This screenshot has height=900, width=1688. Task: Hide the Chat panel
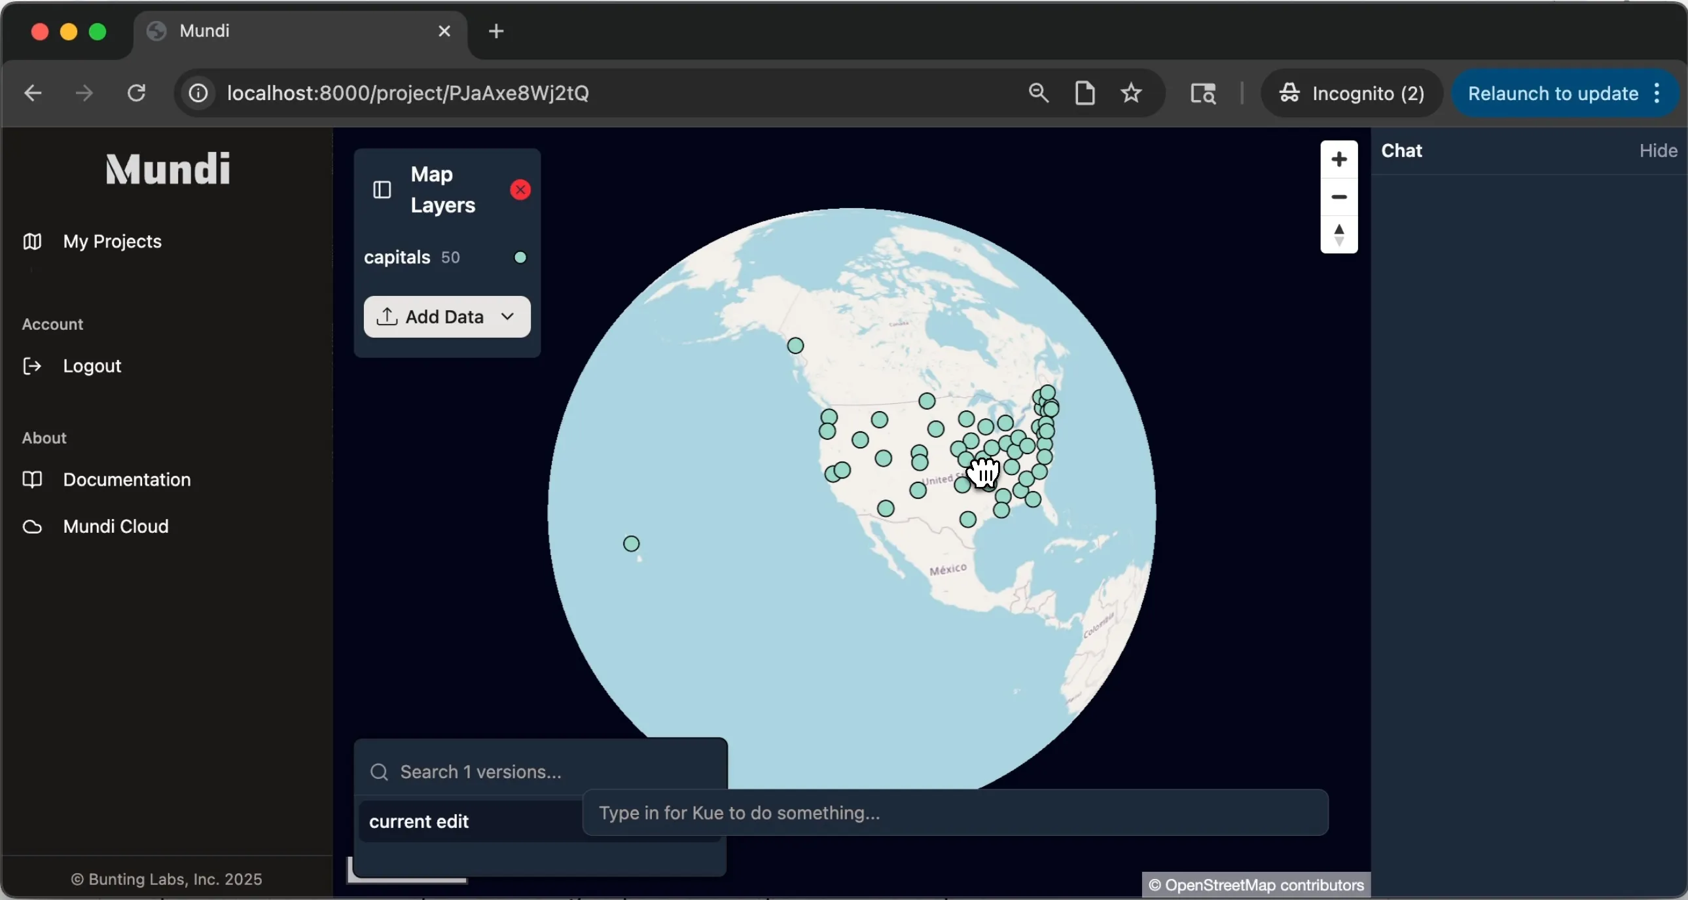(x=1658, y=151)
